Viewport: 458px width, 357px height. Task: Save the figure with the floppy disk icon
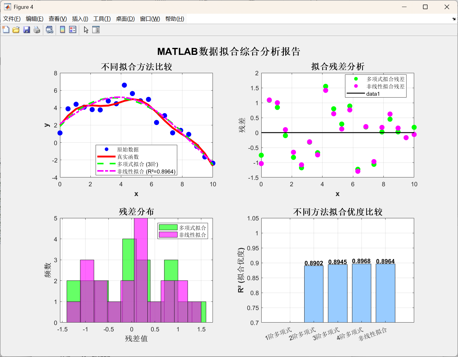(26, 30)
